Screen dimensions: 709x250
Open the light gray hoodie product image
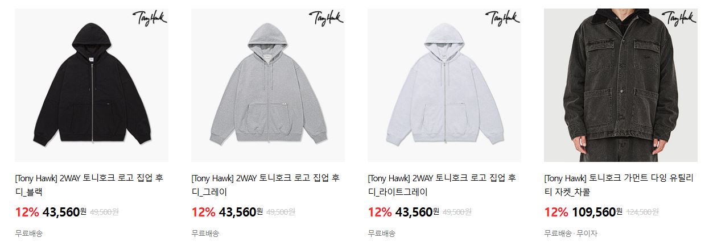coord(444,85)
